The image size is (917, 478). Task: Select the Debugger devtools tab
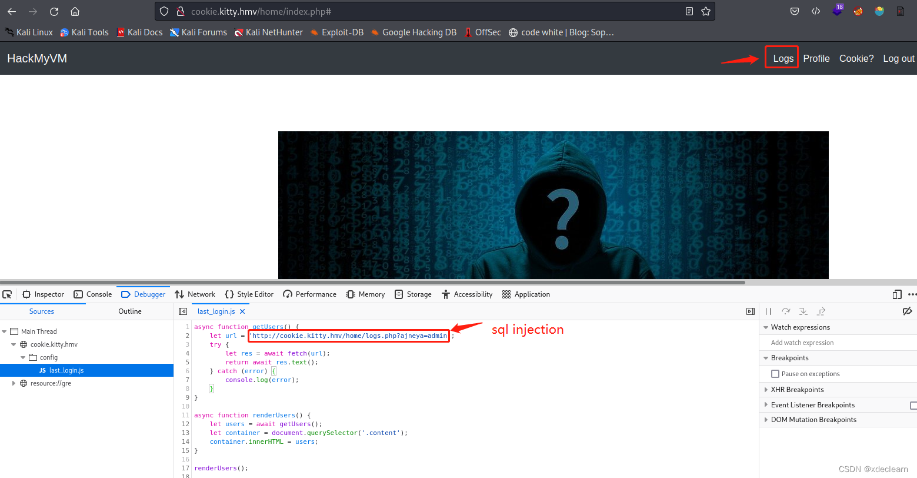(143, 294)
